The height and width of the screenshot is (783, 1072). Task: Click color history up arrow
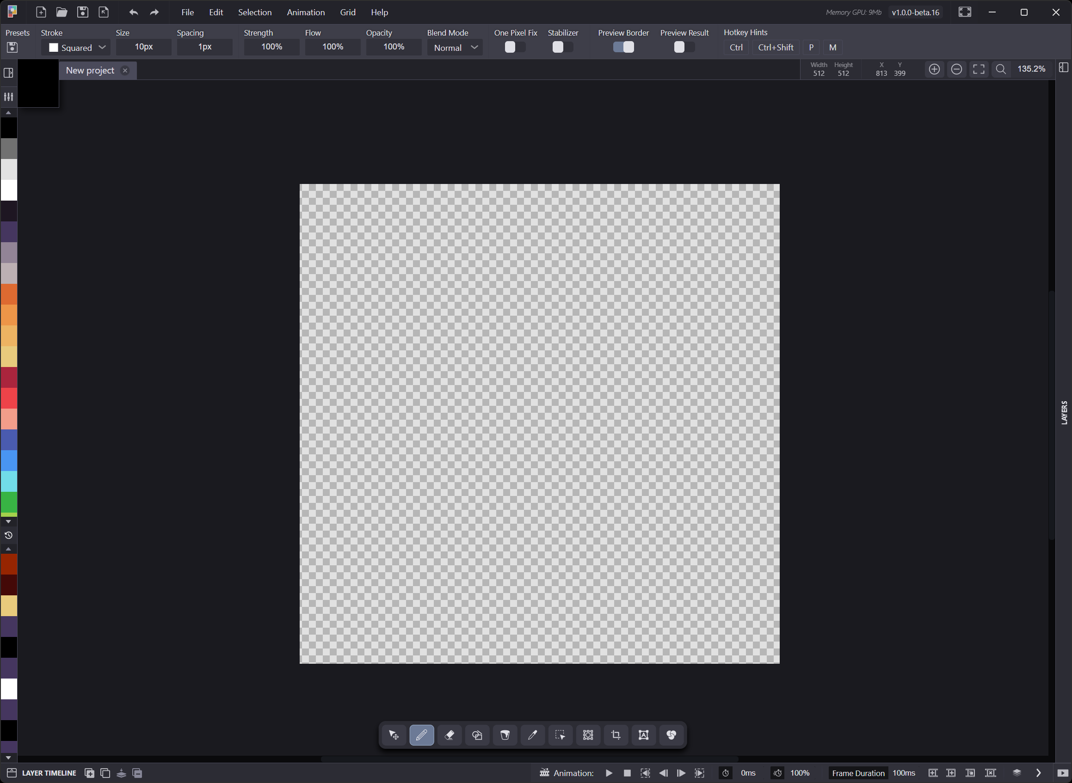click(x=8, y=549)
